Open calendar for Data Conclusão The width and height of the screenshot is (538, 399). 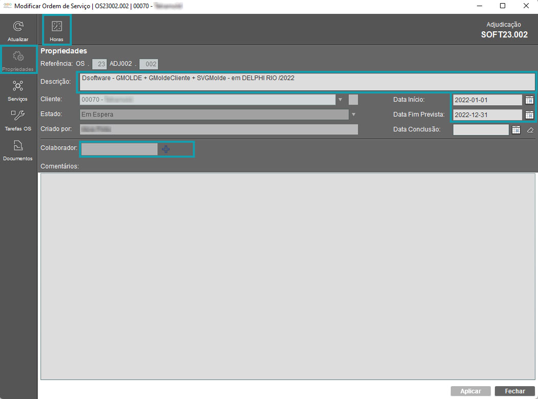click(x=516, y=130)
